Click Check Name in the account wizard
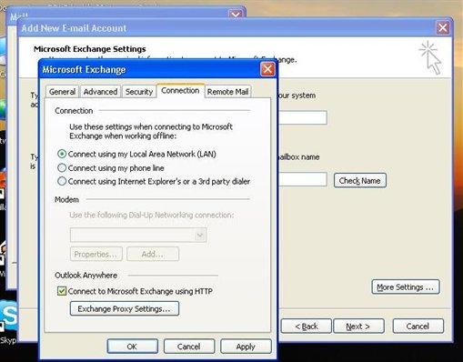Screen dimensions: 463x362 360,181
